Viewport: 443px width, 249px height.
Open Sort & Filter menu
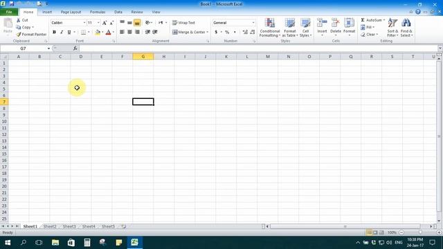point(392,28)
